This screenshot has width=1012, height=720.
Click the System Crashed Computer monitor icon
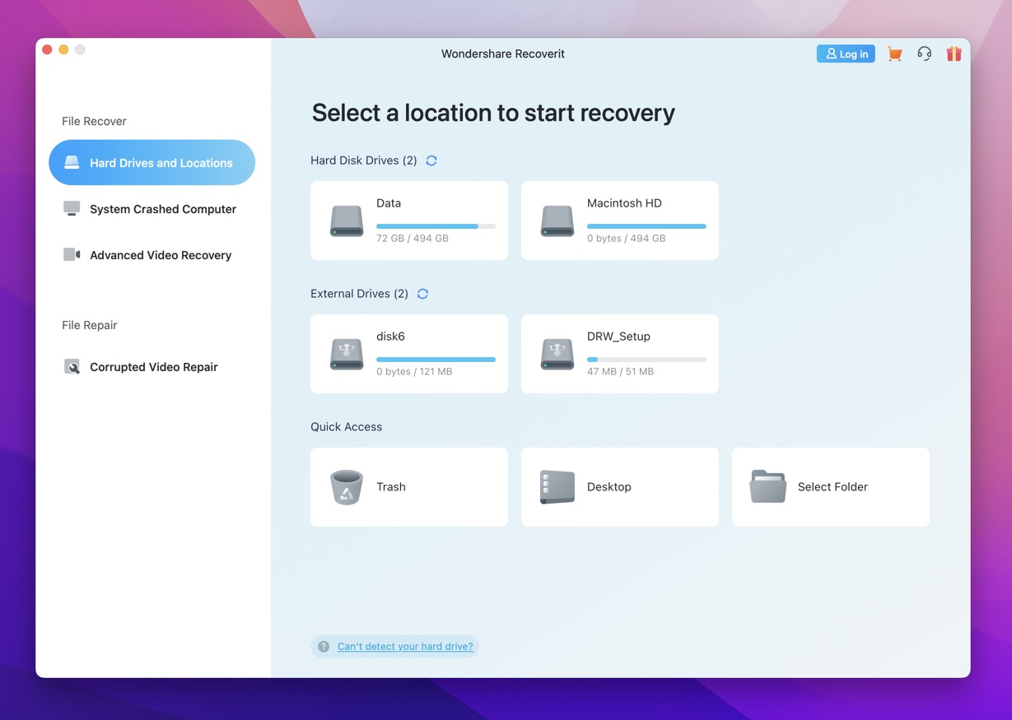72,208
